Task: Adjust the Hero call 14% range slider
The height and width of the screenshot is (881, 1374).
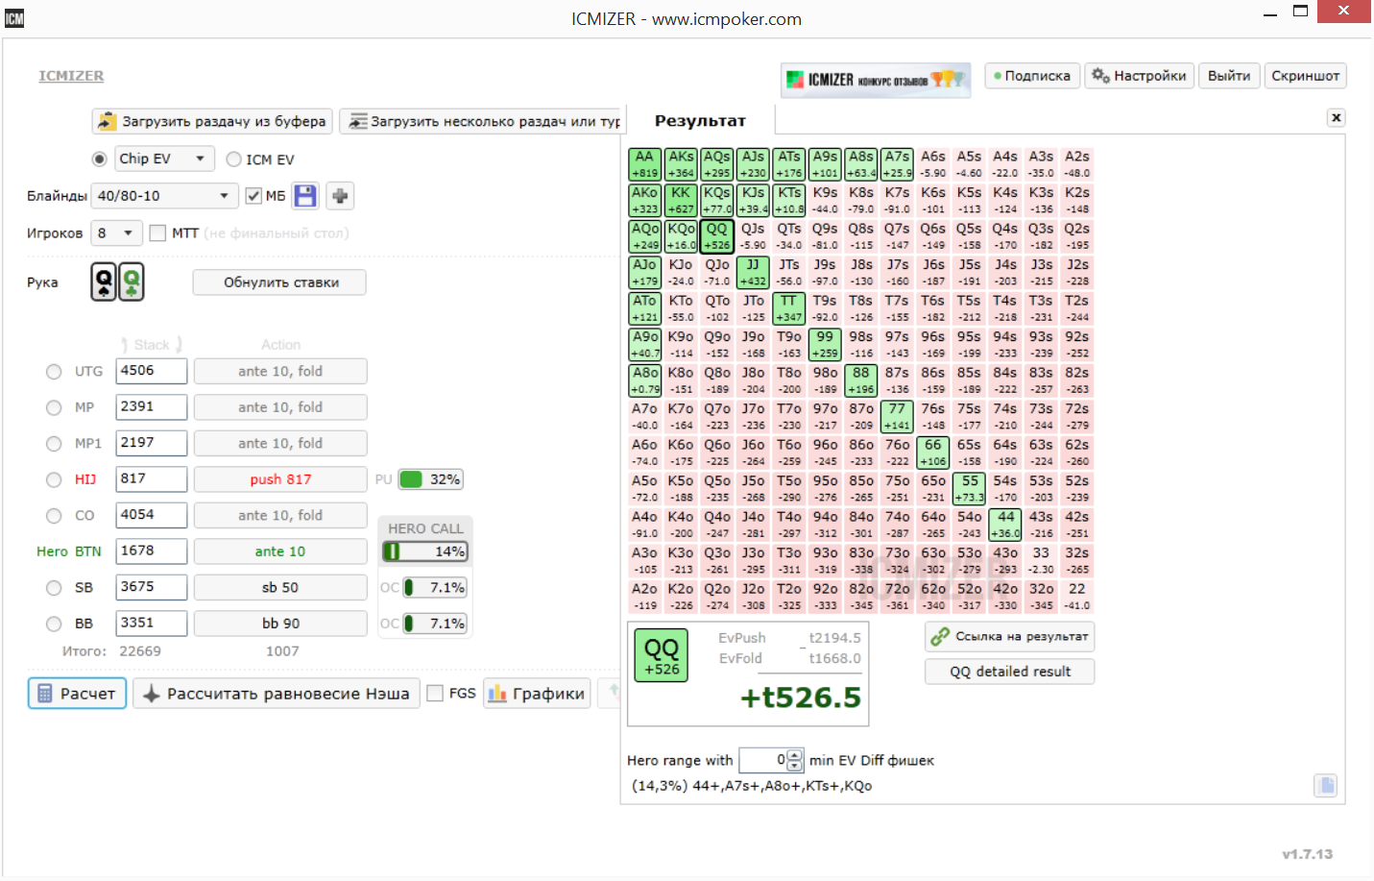Action: tap(425, 551)
